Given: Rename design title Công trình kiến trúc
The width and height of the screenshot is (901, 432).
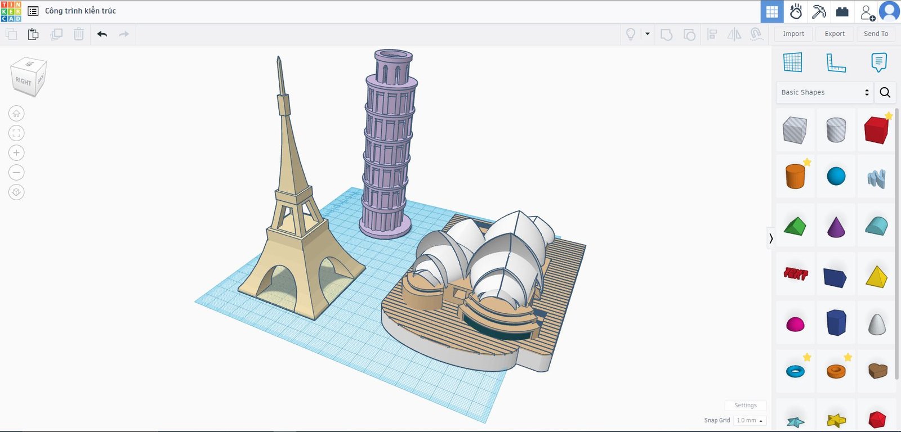Looking at the screenshot, I should coord(81,11).
